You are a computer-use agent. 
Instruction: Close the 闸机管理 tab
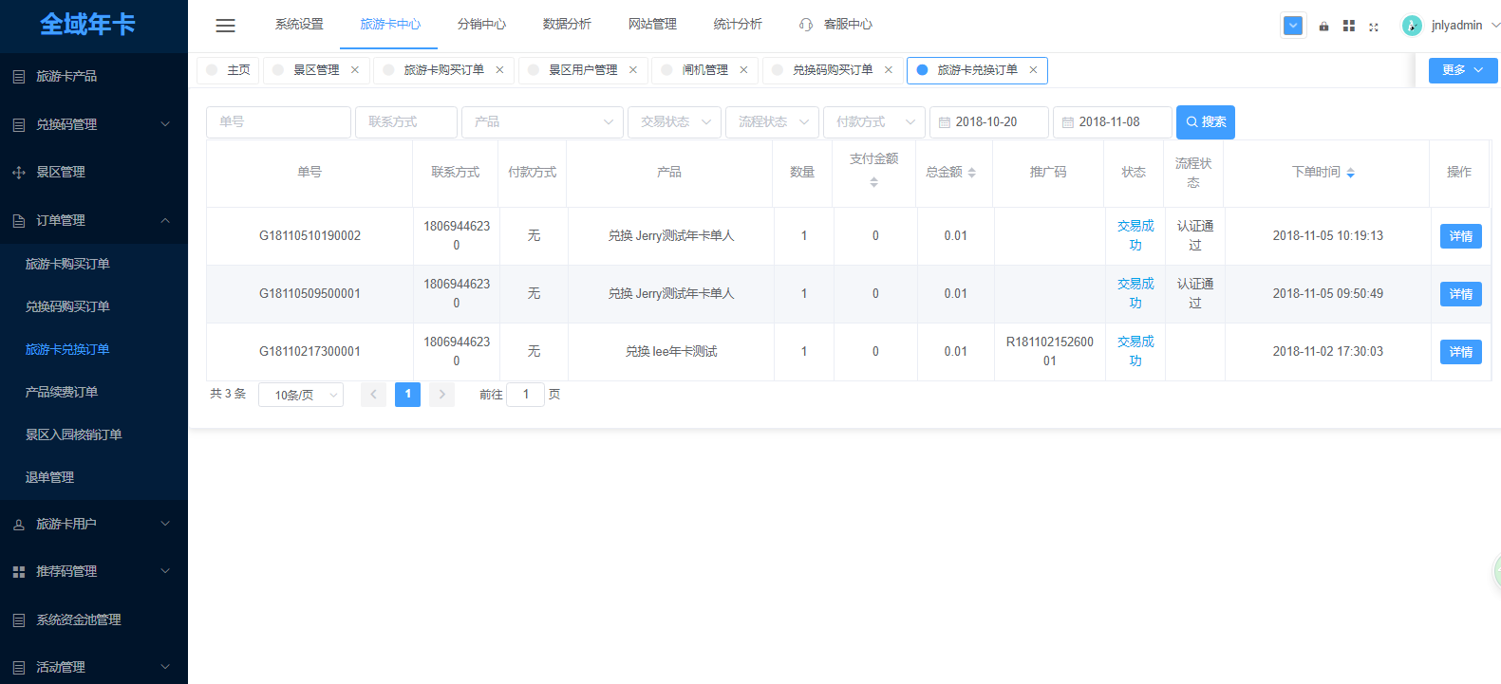click(743, 70)
